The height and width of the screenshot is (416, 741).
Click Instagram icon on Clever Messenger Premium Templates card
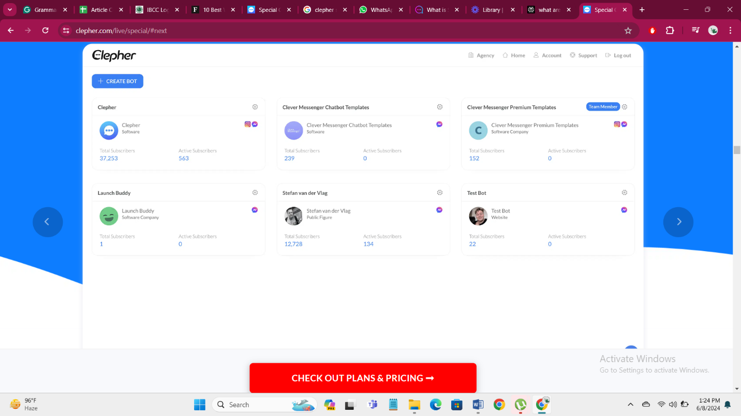[x=617, y=124]
